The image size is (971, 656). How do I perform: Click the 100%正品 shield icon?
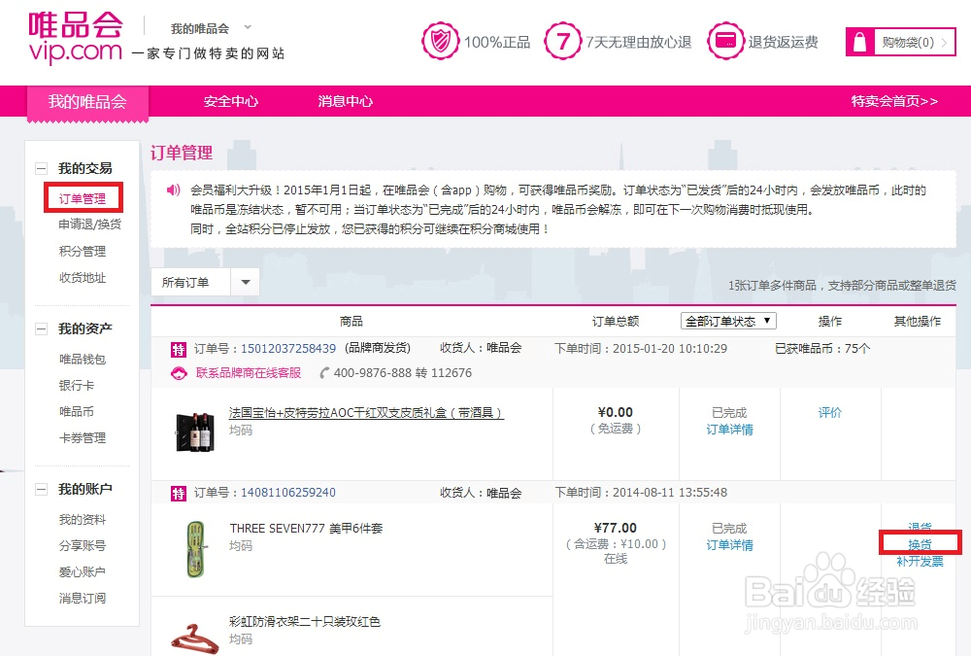point(440,41)
